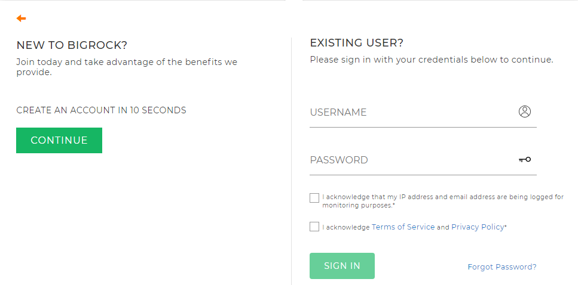Open the Terms of Service link
This screenshot has width=578, height=285.
pos(403,227)
